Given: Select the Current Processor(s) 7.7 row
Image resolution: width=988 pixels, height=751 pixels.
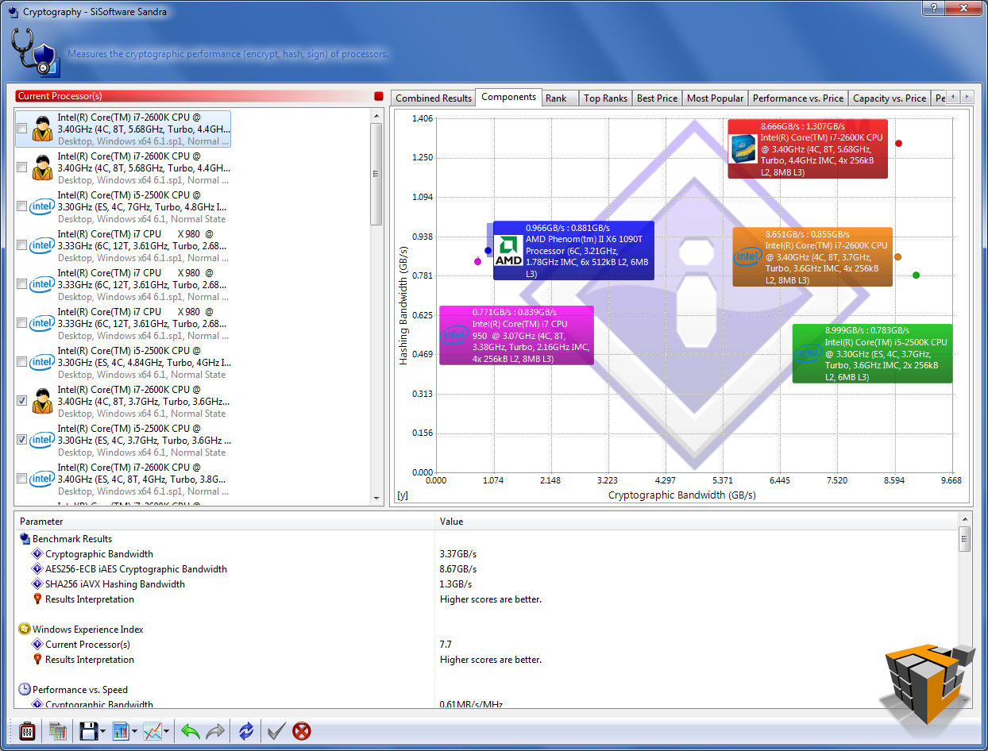Looking at the screenshot, I should coord(486,645).
